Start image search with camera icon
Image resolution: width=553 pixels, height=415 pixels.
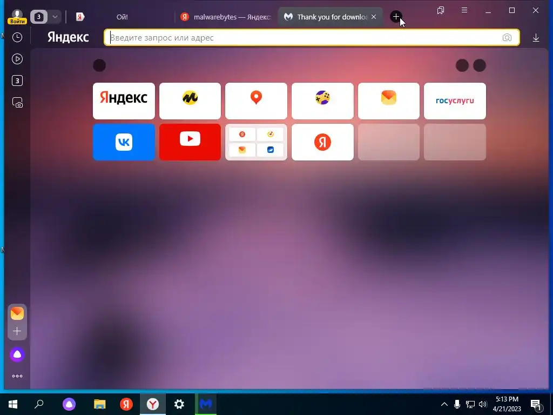tap(507, 37)
